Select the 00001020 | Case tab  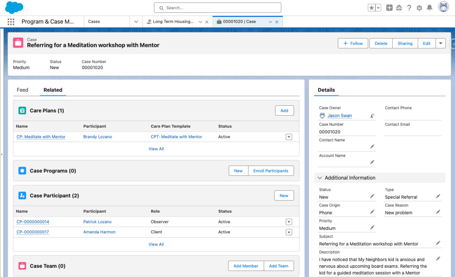click(x=240, y=22)
